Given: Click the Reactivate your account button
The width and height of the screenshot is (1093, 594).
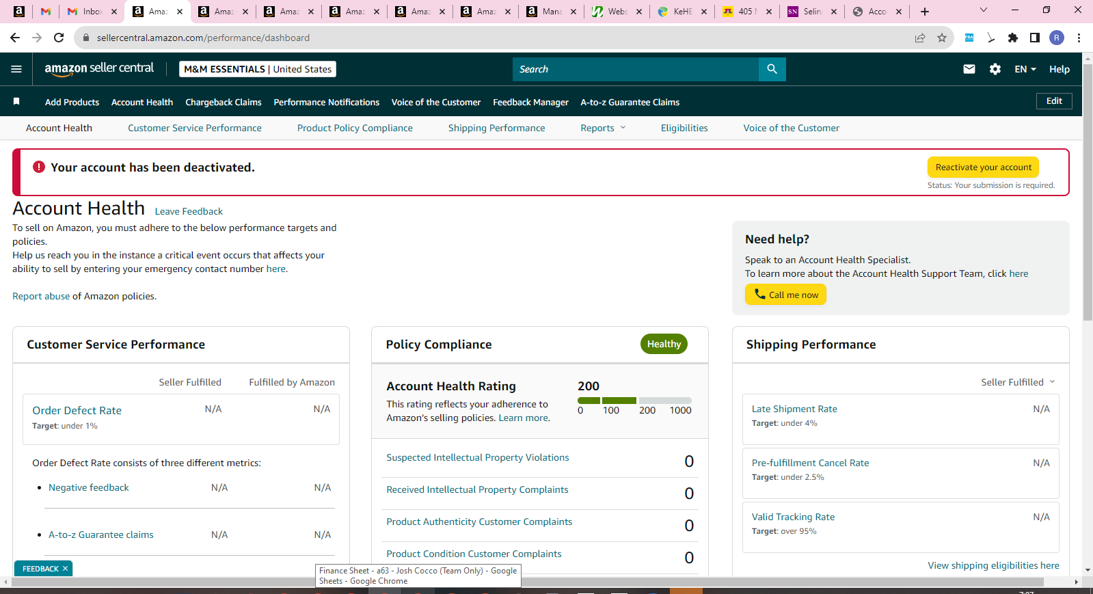Looking at the screenshot, I should pyautogui.click(x=984, y=167).
